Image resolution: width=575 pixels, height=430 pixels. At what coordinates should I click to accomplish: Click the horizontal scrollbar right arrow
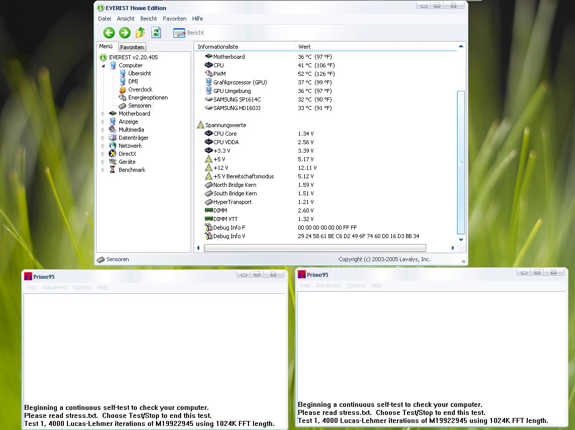[453, 248]
